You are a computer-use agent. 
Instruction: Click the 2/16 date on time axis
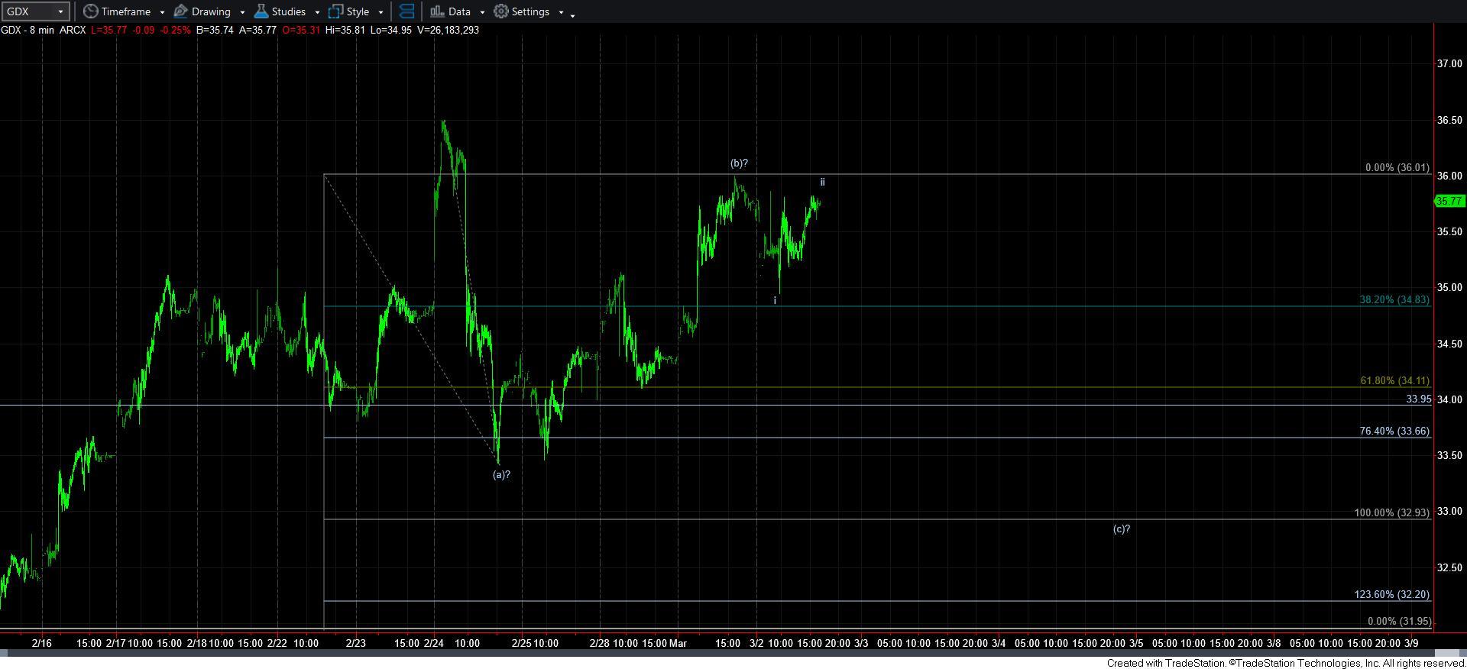click(42, 643)
